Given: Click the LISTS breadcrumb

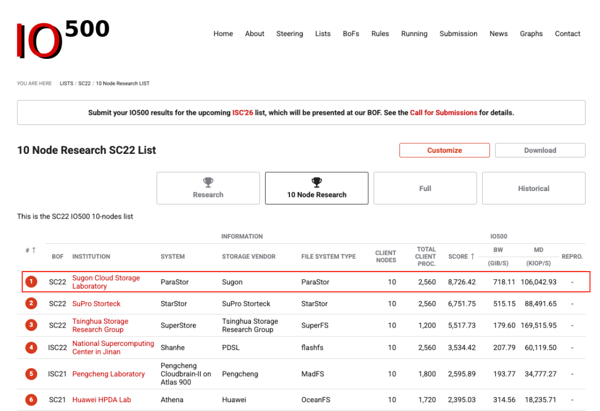Looking at the screenshot, I should pyautogui.click(x=66, y=83).
